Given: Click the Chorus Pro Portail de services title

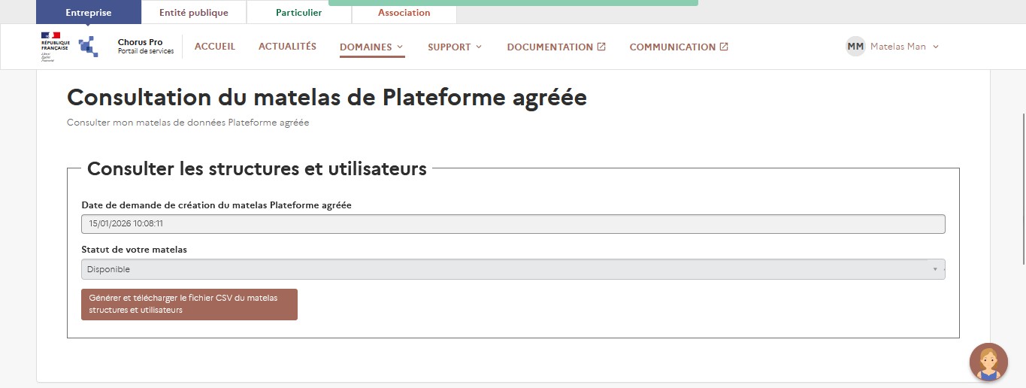Looking at the screenshot, I should pyautogui.click(x=145, y=47).
